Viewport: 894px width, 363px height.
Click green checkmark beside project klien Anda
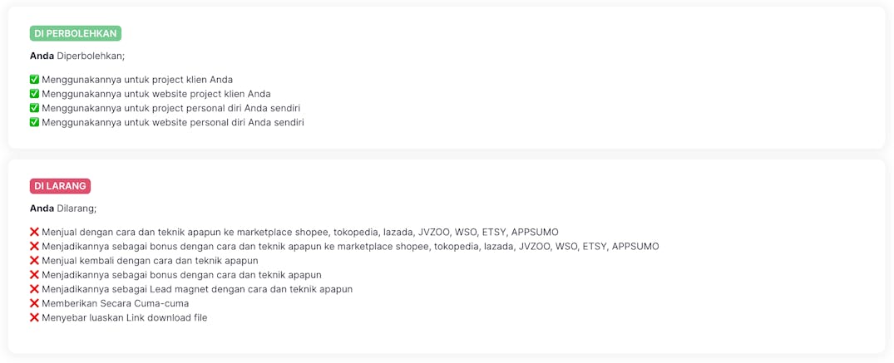pyautogui.click(x=35, y=80)
